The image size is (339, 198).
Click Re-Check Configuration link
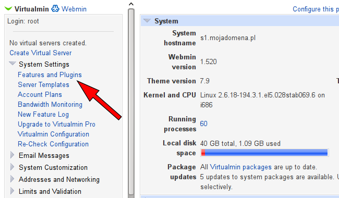coord(53,144)
